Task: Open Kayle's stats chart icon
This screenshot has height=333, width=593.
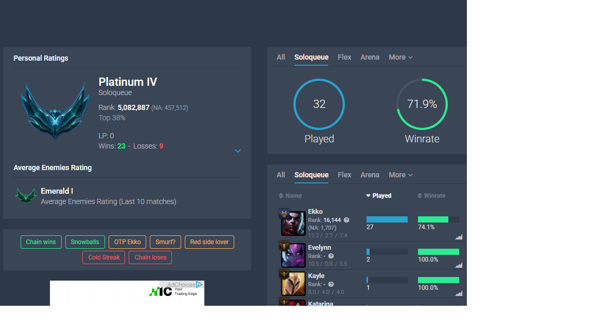Action: (x=459, y=293)
